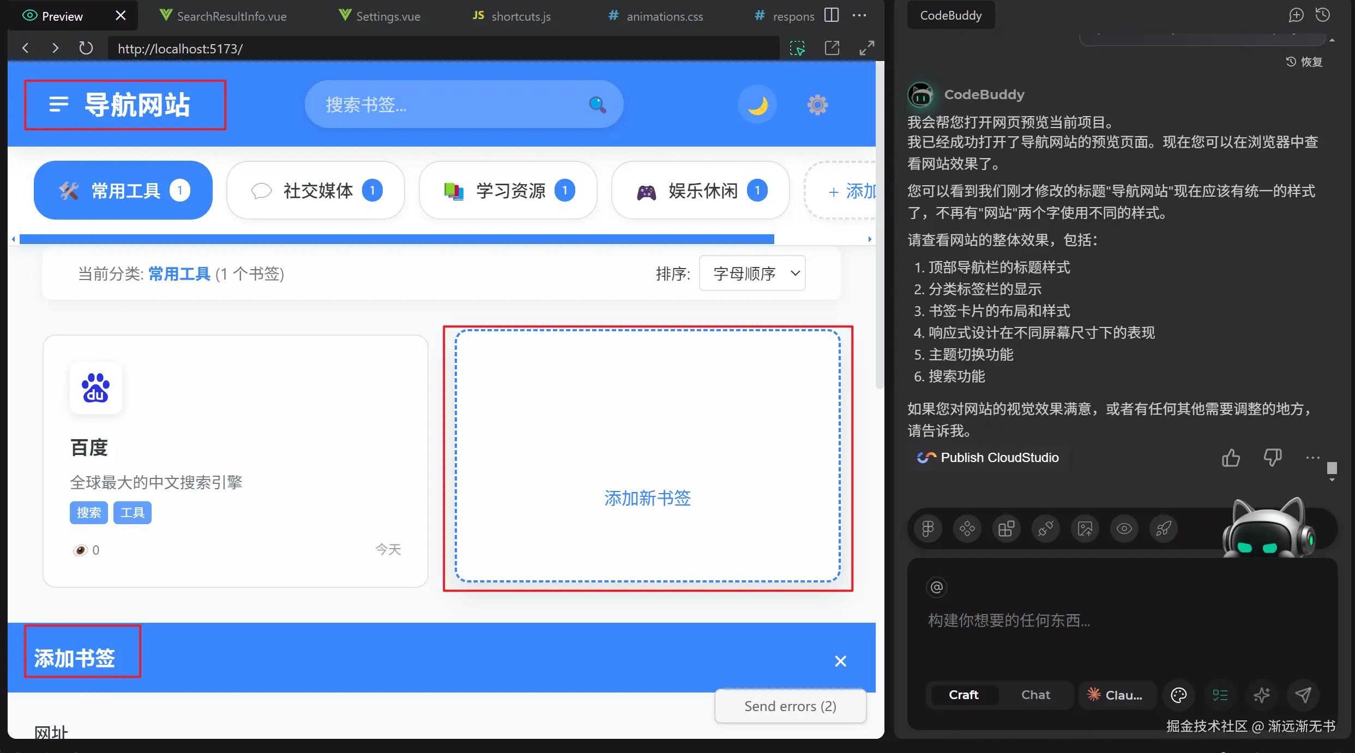This screenshot has height=753, width=1355.
Task: Open the Claude model selector
Action: pyautogui.click(x=1116, y=695)
